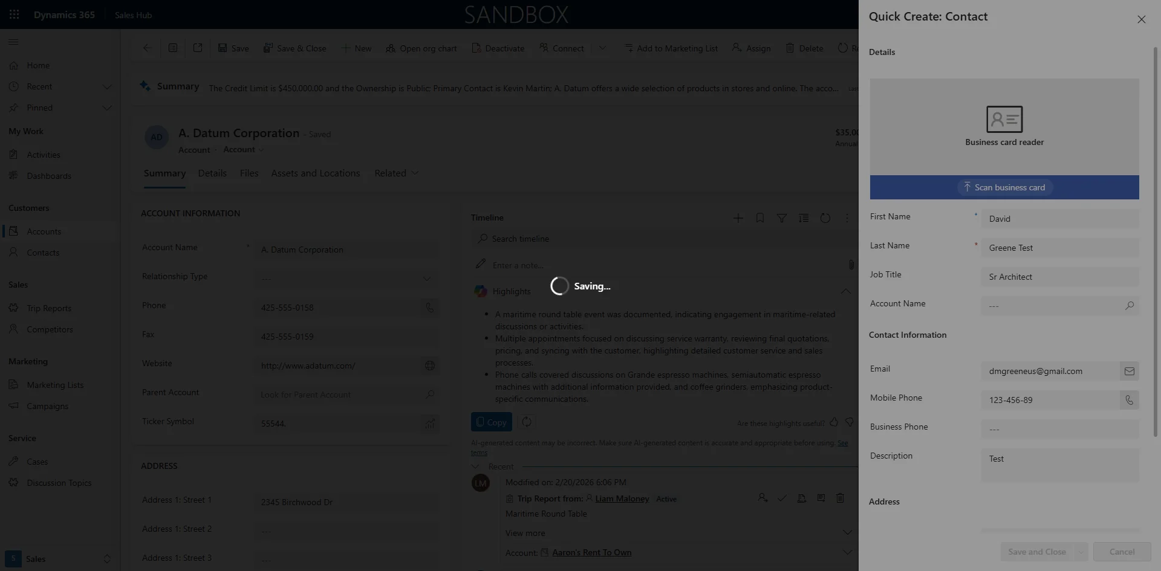
Task: Delete the Trip Report with trash icon
Action: coord(841,498)
